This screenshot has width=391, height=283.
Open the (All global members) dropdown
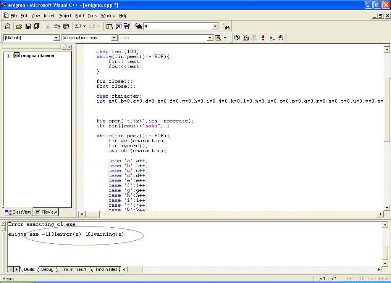click(114, 38)
